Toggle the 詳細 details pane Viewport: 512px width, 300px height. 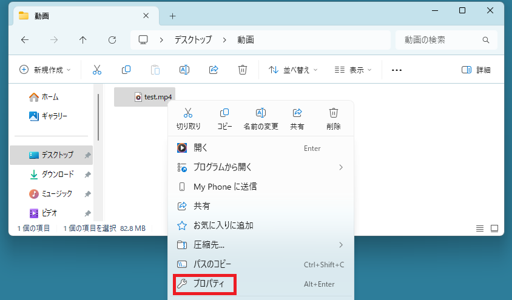pyautogui.click(x=476, y=70)
